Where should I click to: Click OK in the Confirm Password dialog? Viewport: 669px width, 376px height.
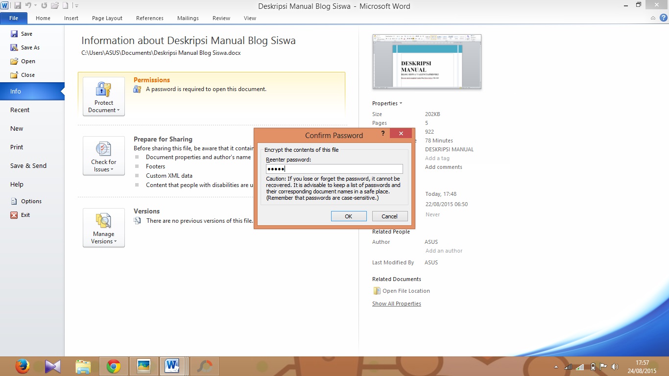click(349, 216)
